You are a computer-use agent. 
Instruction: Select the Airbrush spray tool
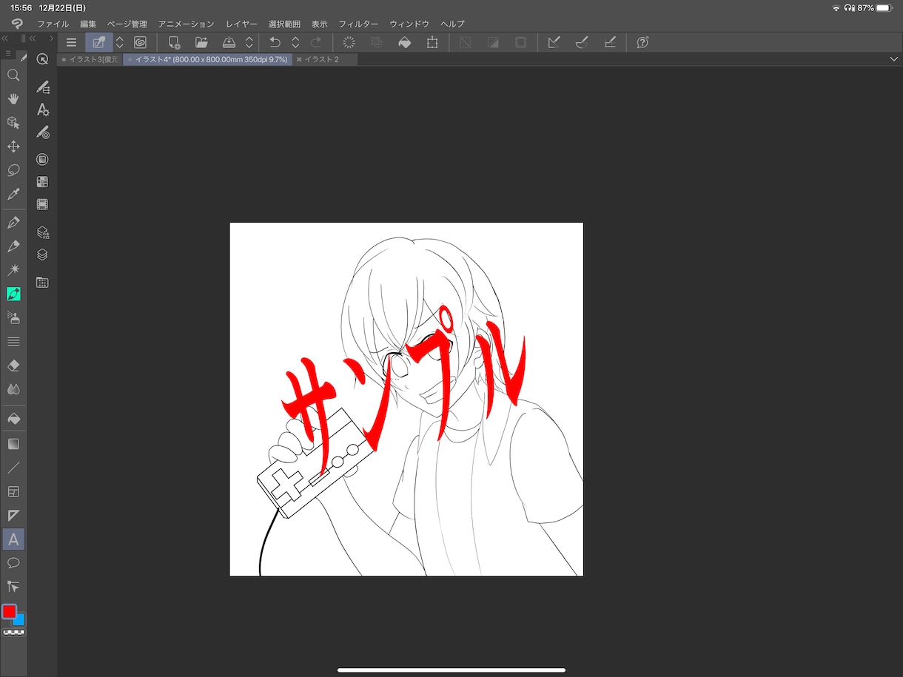tap(13, 317)
